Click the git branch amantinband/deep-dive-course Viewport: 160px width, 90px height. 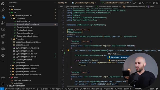pos(19,89)
